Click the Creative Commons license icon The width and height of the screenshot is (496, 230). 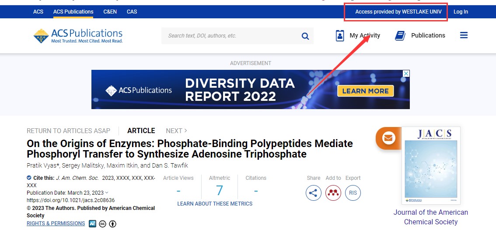[103, 224]
